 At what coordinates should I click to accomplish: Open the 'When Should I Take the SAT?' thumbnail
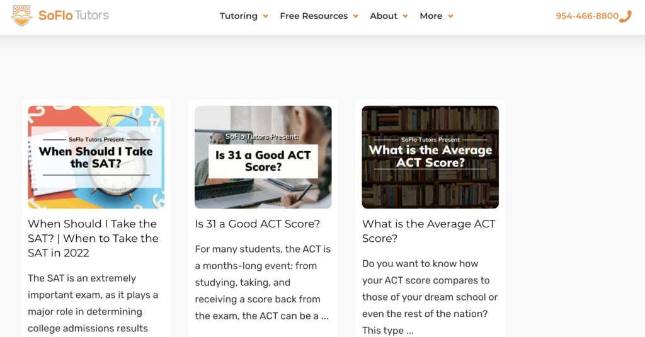(96, 157)
